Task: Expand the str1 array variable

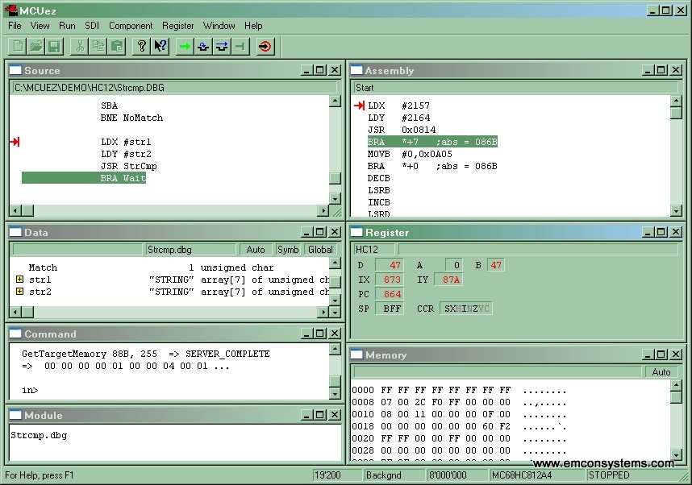Action: click(19, 280)
